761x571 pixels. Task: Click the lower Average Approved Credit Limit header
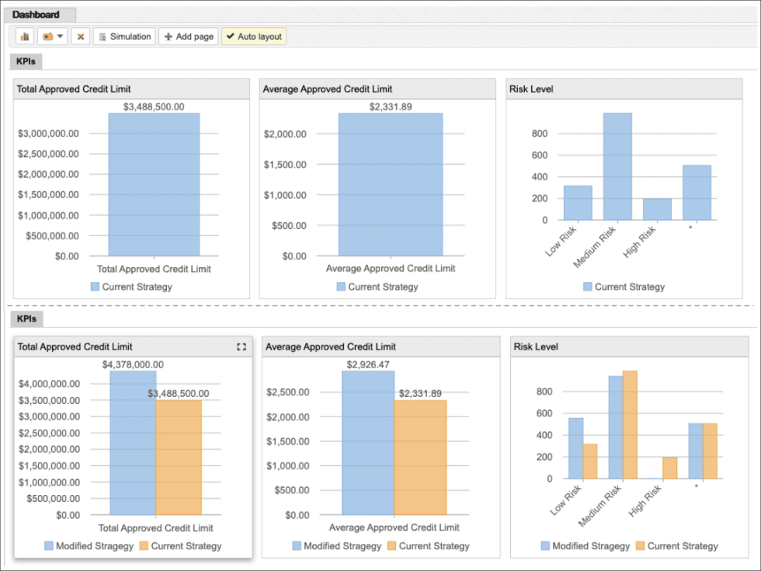[381, 346]
